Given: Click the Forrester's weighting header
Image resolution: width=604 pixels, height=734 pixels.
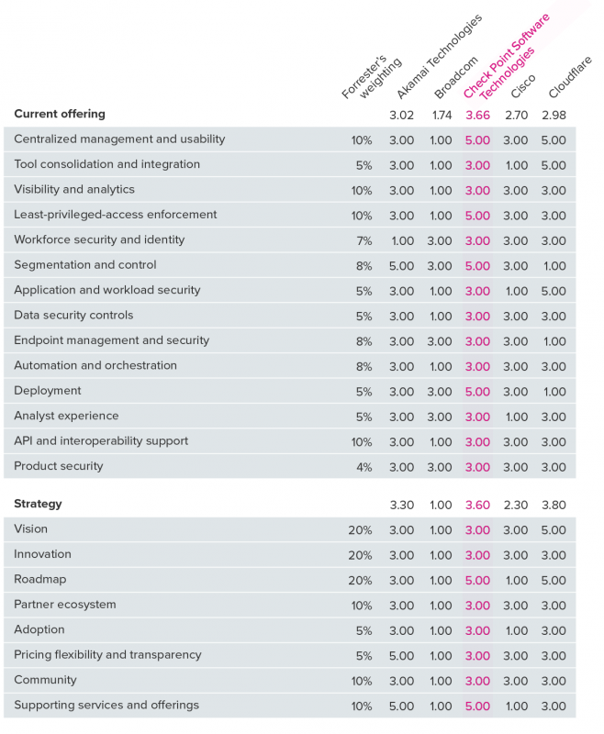Looking at the screenshot, I should coord(371,77).
